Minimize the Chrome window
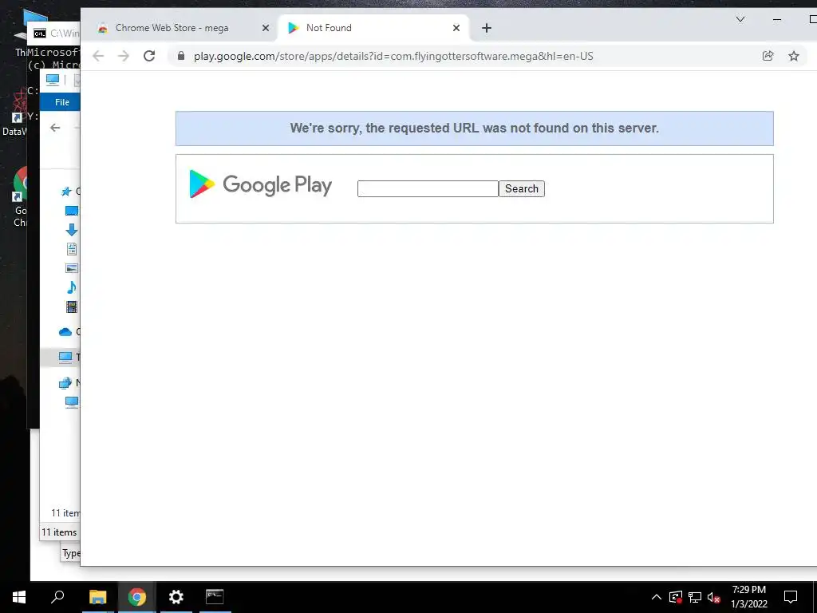817x613 pixels. pyautogui.click(x=777, y=19)
